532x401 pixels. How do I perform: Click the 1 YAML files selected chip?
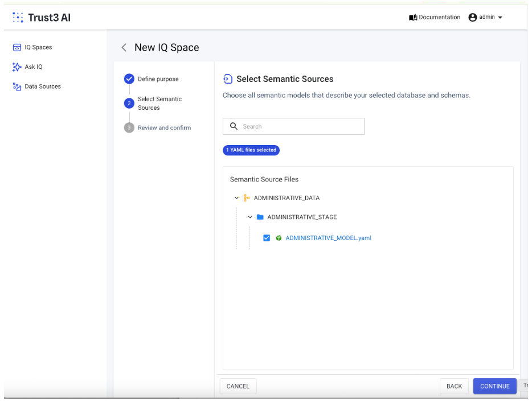point(251,150)
